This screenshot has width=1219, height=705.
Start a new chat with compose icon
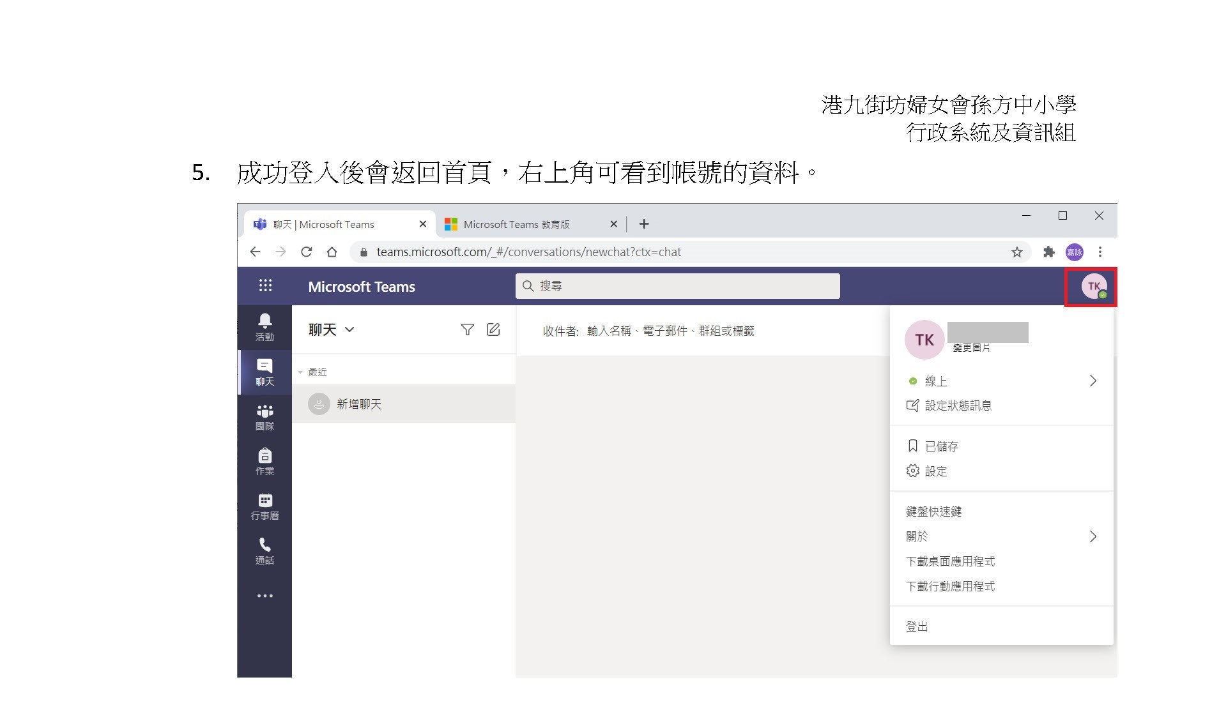tap(493, 330)
